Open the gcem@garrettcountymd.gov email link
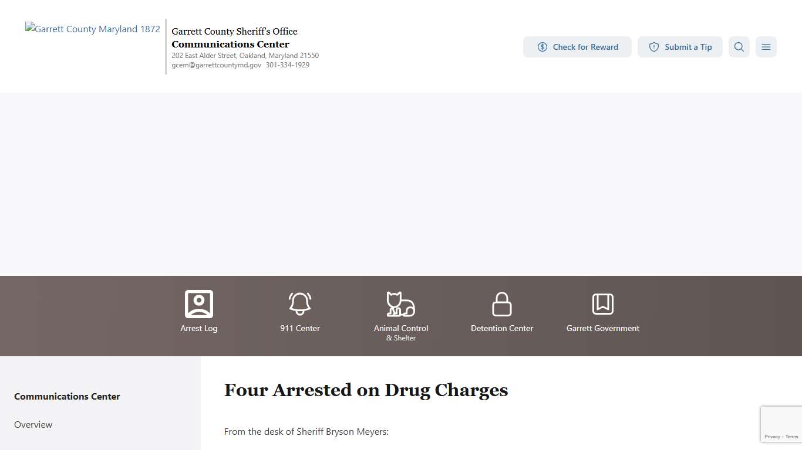Image resolution: width=802 pixels, height=450 pixels. (215, 65)
